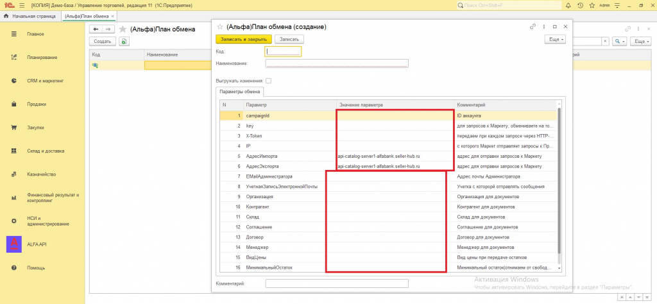Focus the Наименование input field

[x=337, y=63]
